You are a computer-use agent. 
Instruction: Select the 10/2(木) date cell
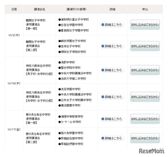14,35
